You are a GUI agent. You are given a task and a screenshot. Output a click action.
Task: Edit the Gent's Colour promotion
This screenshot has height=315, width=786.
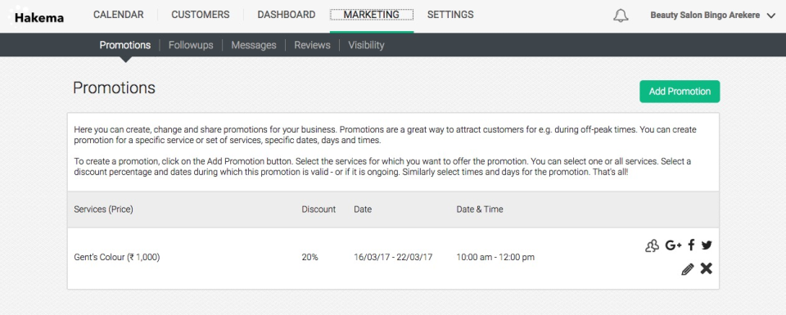click(x=688, y=269)
